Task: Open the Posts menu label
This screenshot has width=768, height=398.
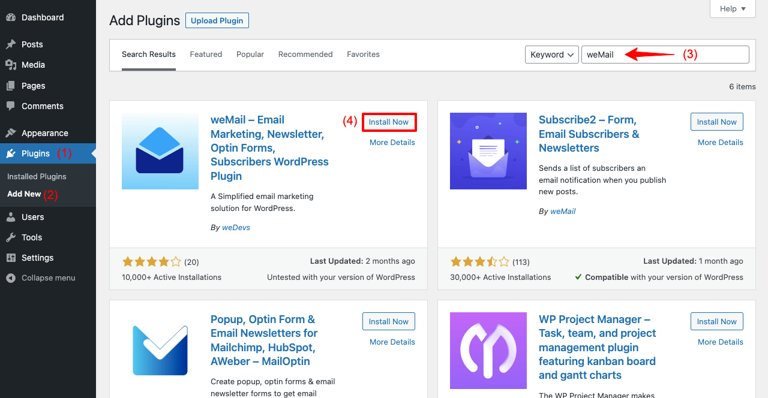Action: (32, 44)
